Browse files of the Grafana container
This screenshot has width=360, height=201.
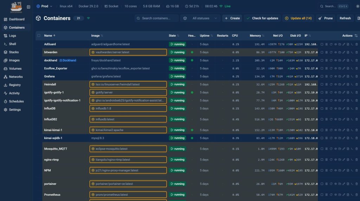pos(340,76)
